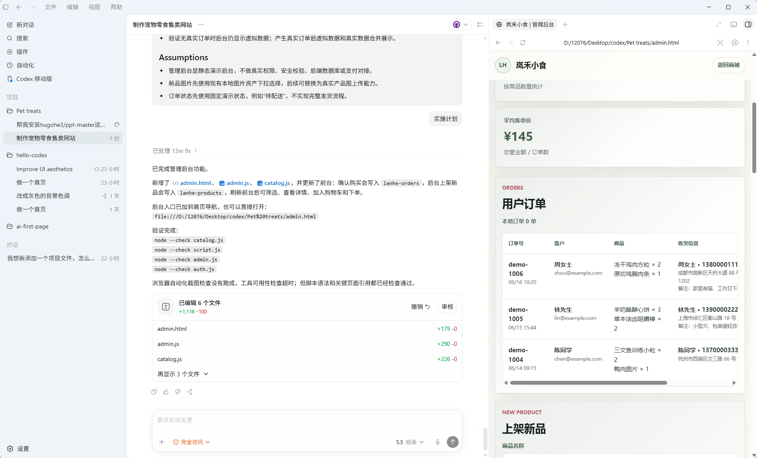Click the preview page vertical scrollbar
This screenshot has width=757, height=458.
coord(754,137)
